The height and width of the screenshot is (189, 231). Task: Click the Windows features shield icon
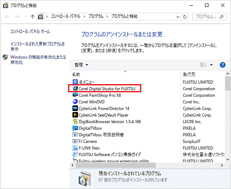point(5,57)
